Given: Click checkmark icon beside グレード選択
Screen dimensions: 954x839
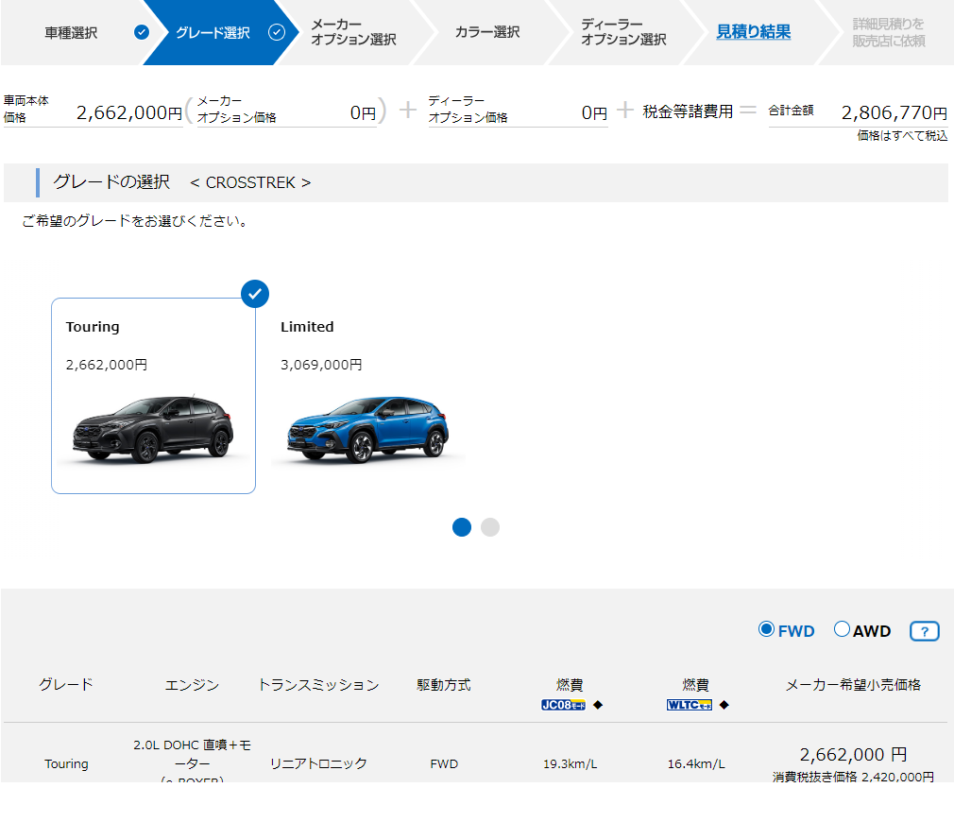Looking at the screenshot, I should click(x=277, y=32).
